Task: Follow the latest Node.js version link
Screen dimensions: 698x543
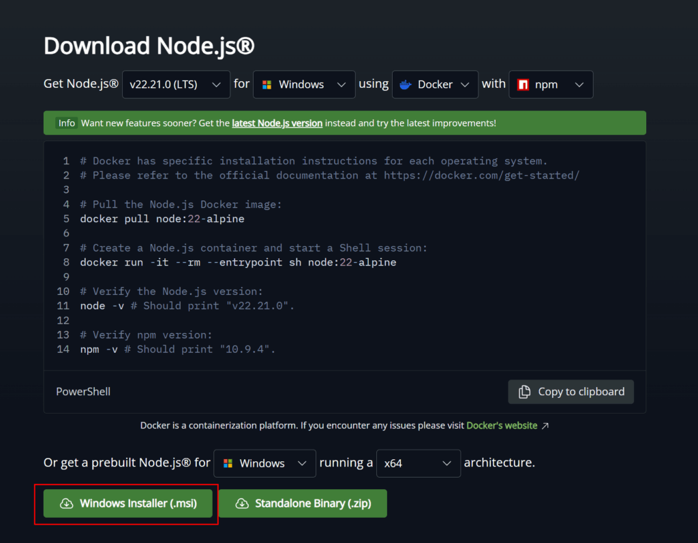Action: pyautogui.click(x=277, y=123)
